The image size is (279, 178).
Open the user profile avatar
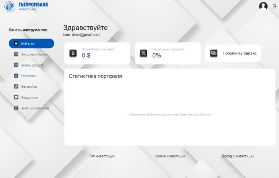263,6
